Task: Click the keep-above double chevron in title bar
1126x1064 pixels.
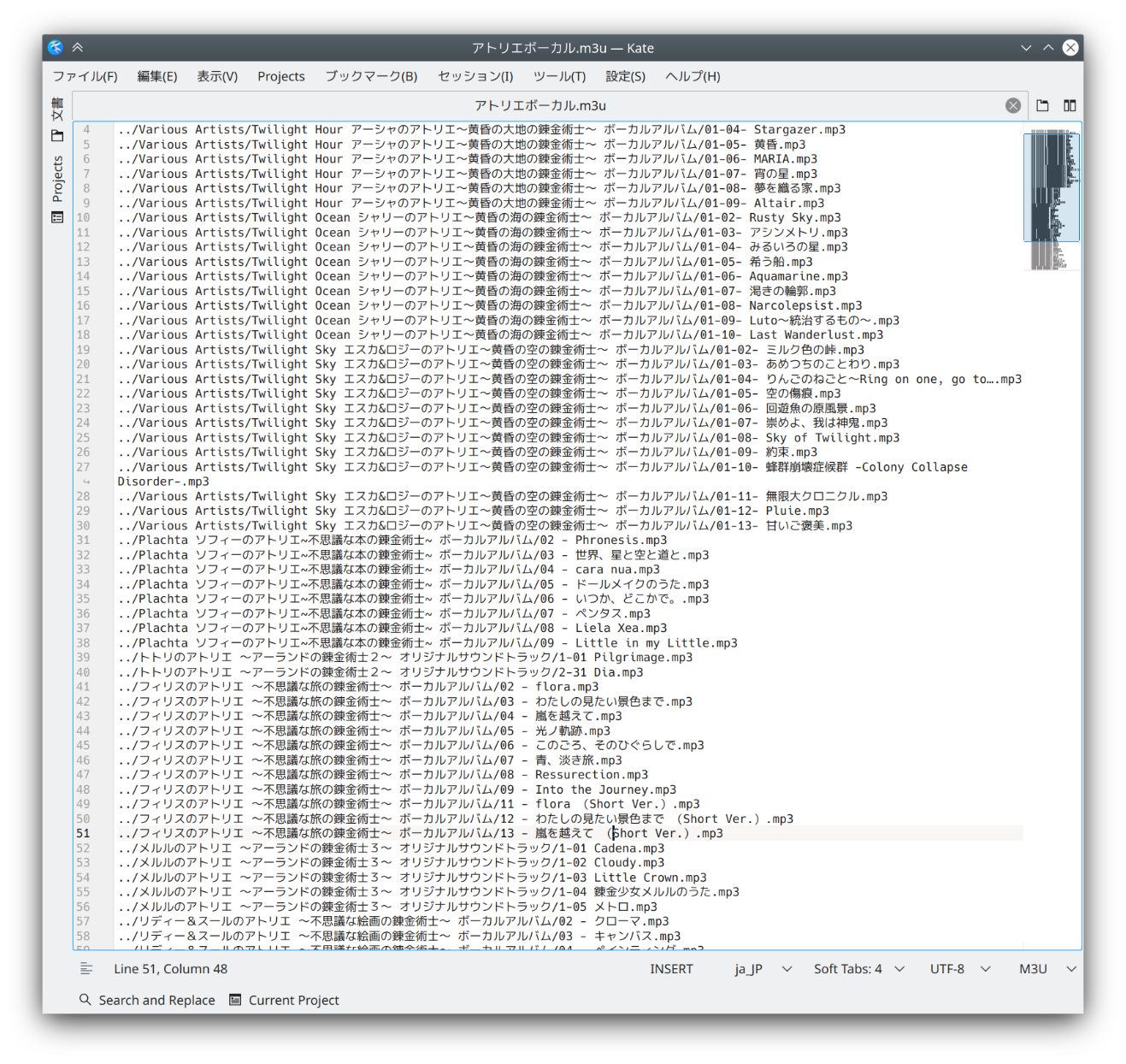Action: [78, 48]
